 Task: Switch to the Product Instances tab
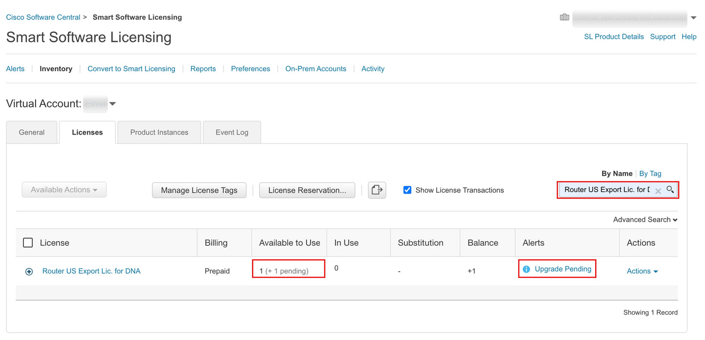tap(159, 132)
